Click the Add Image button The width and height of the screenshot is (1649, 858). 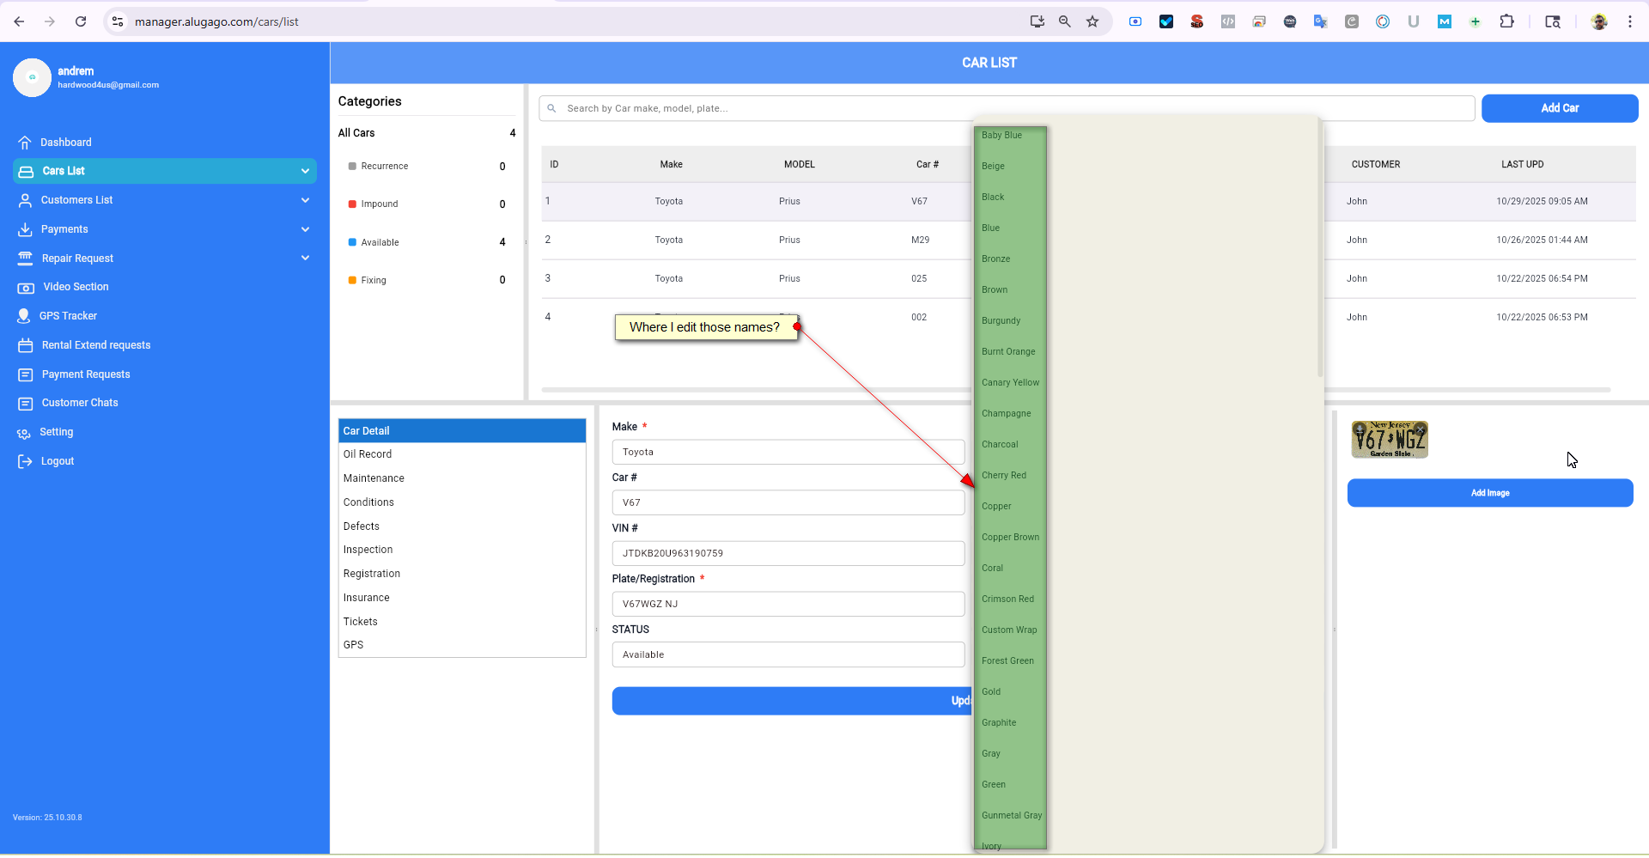[x=1489, y=493]
